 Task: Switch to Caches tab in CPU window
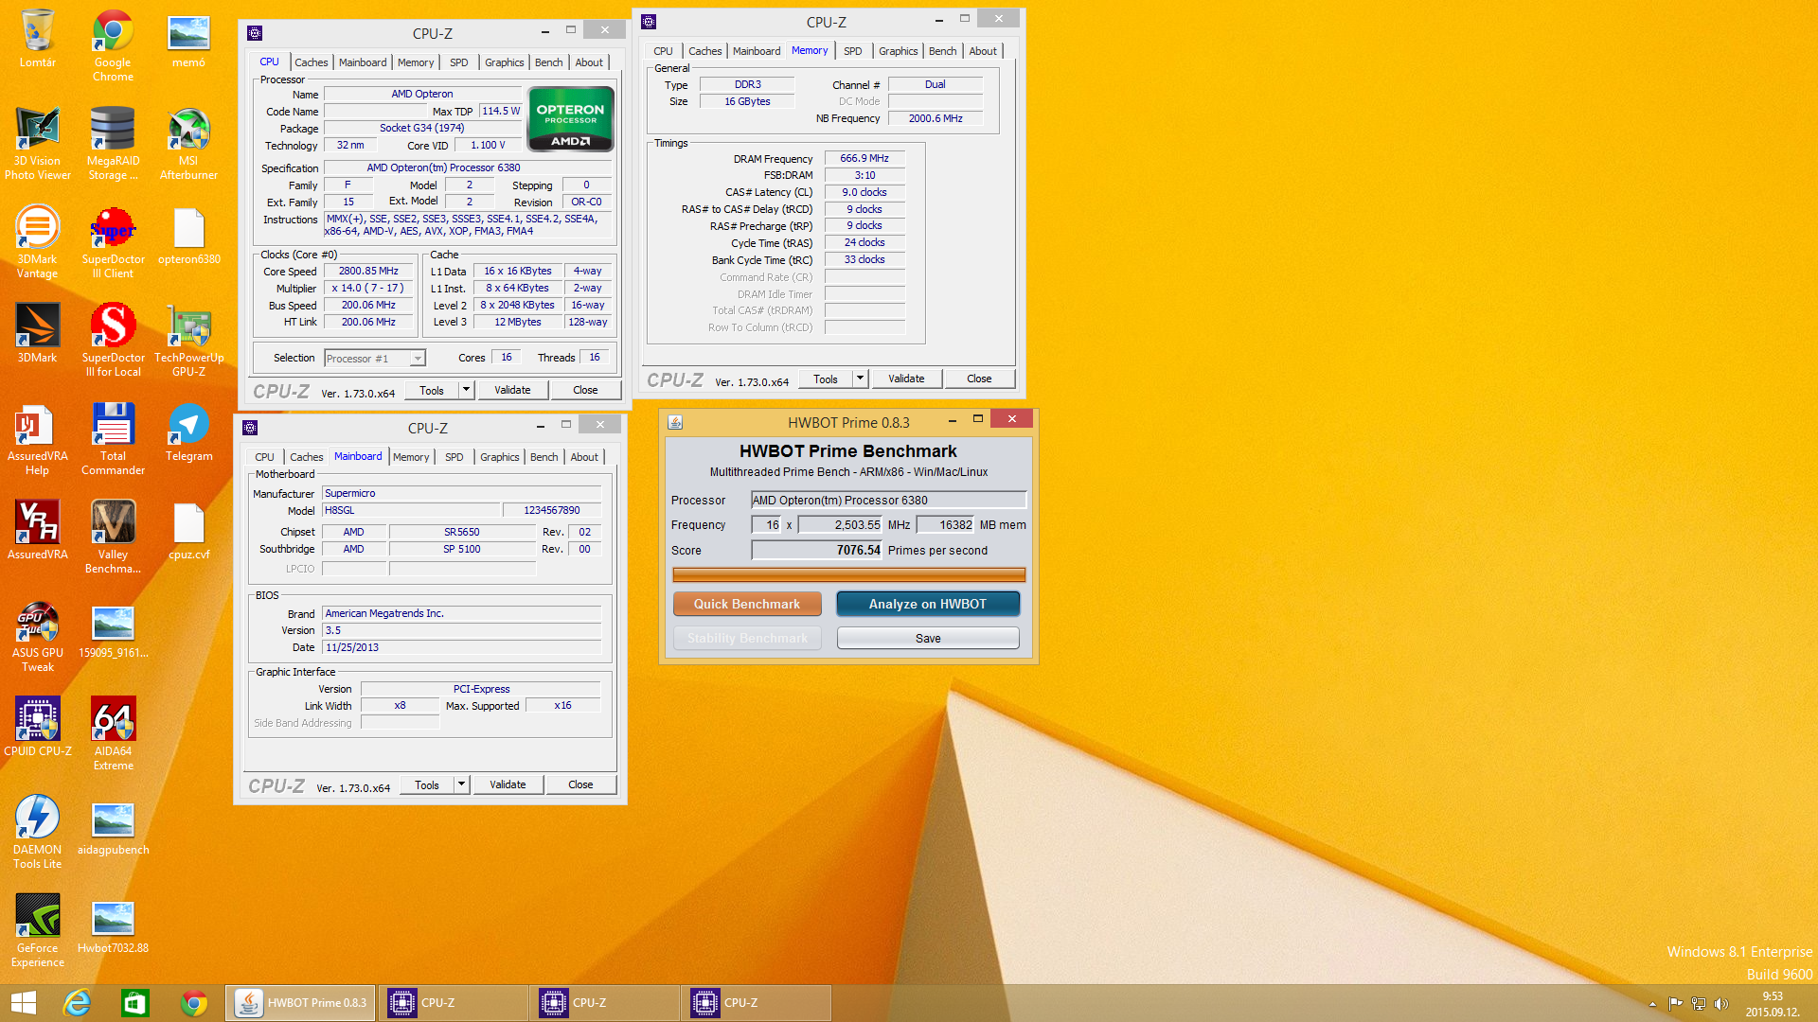pos(311,62)
